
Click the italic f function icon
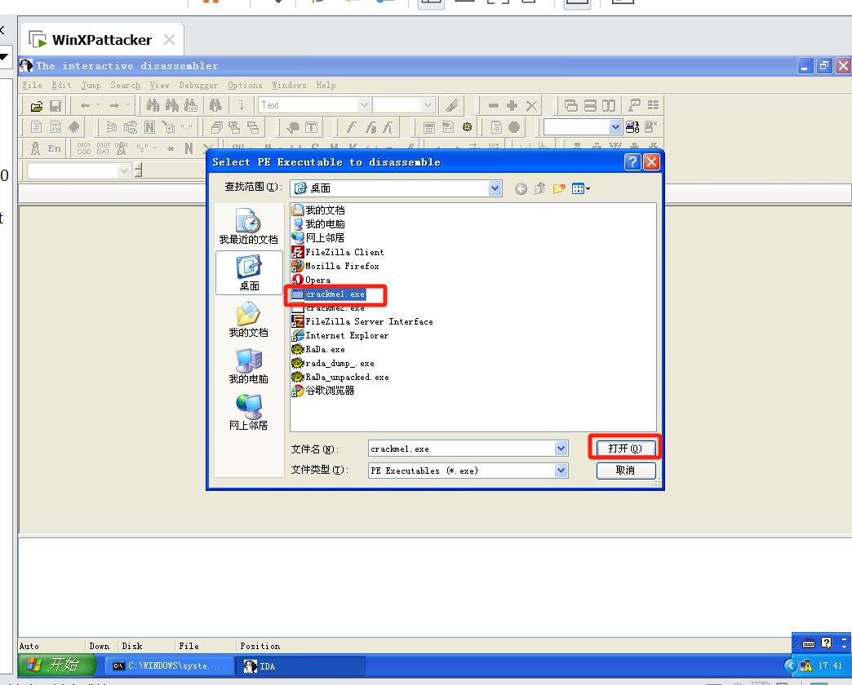(x=351, y=127)
